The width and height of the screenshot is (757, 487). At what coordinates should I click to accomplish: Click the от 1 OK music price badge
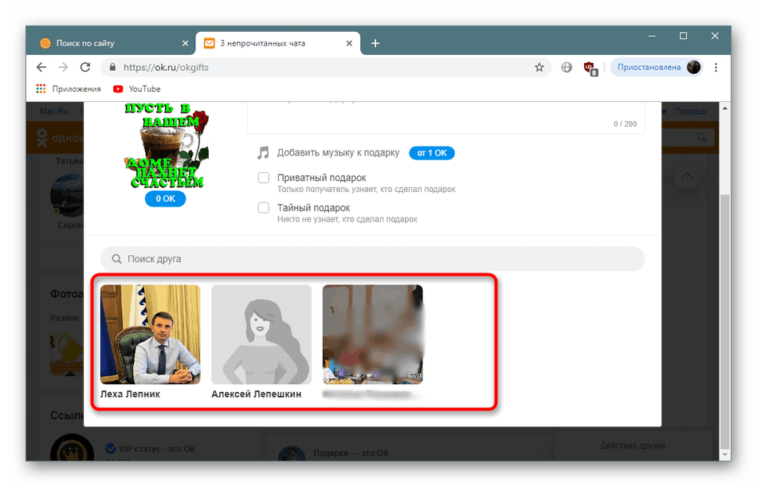coord(432,153)
